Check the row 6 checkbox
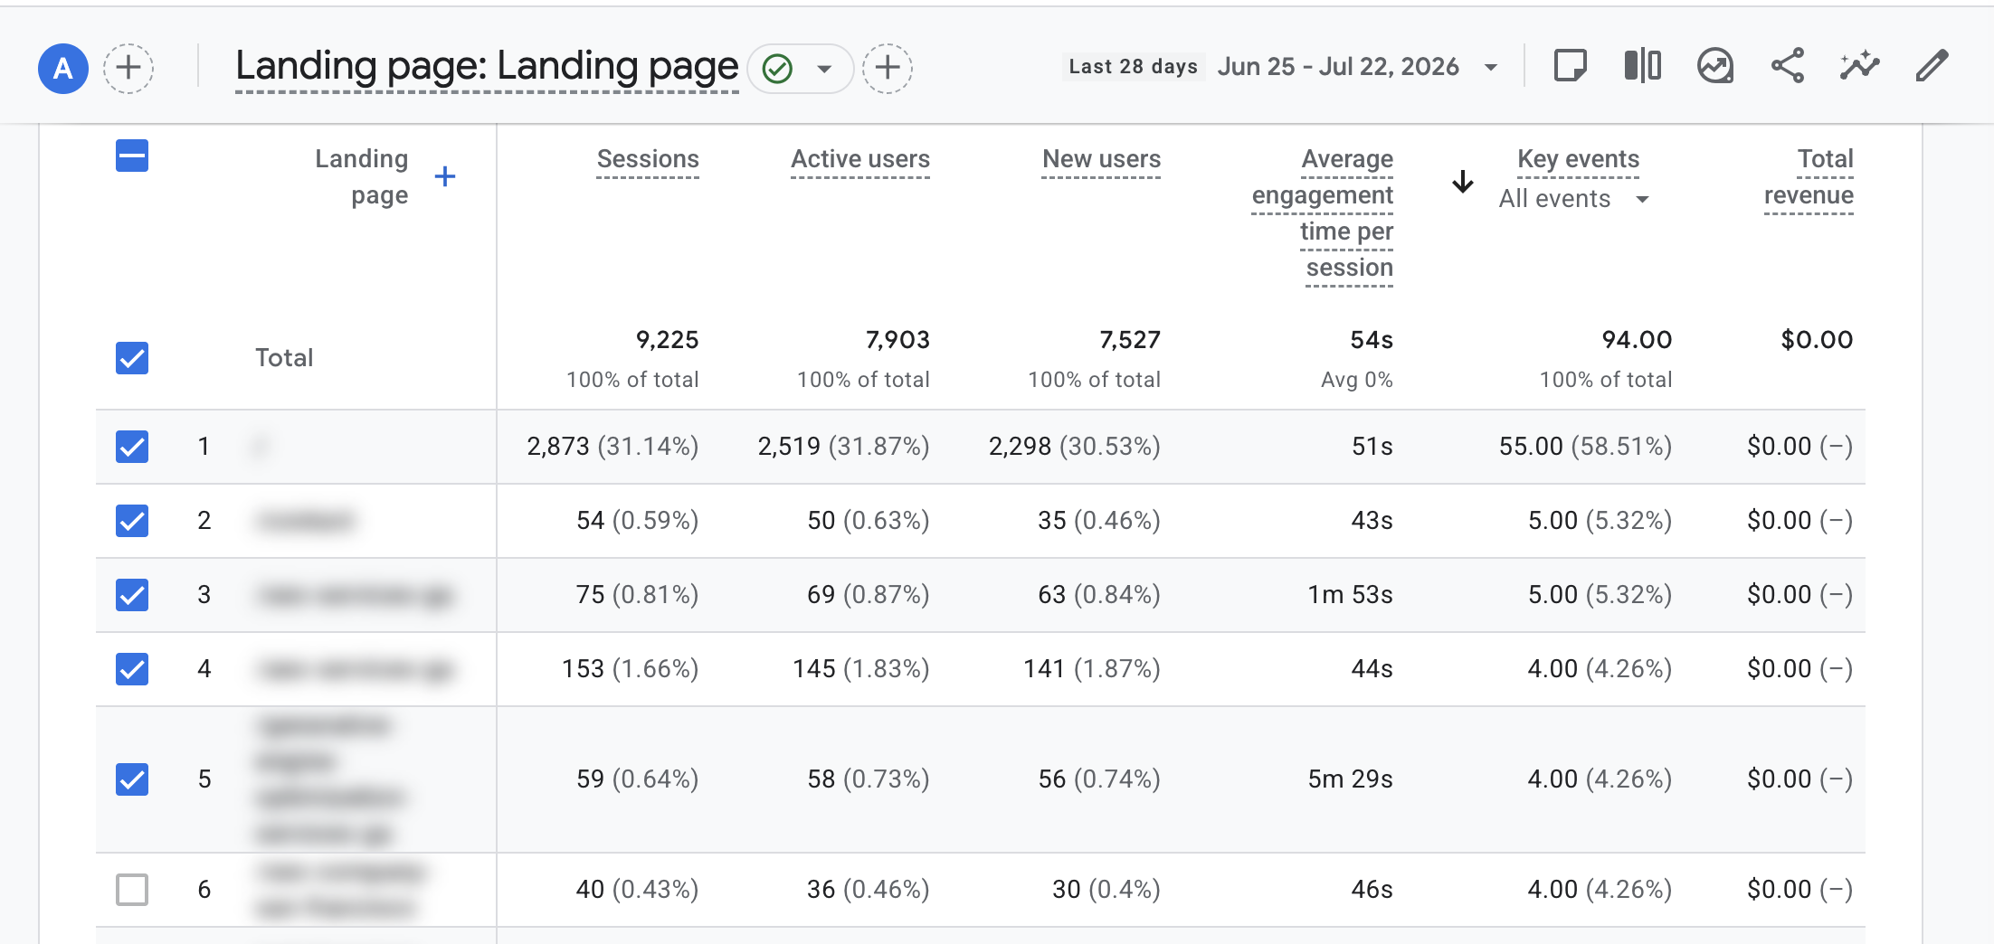 click(x=132, y=890)
